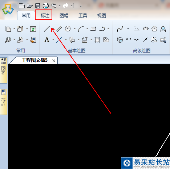Viewport: 170px width, 169px height.
Task: Switch to the 视图 ribbon tab
Action: click(102, 16)
